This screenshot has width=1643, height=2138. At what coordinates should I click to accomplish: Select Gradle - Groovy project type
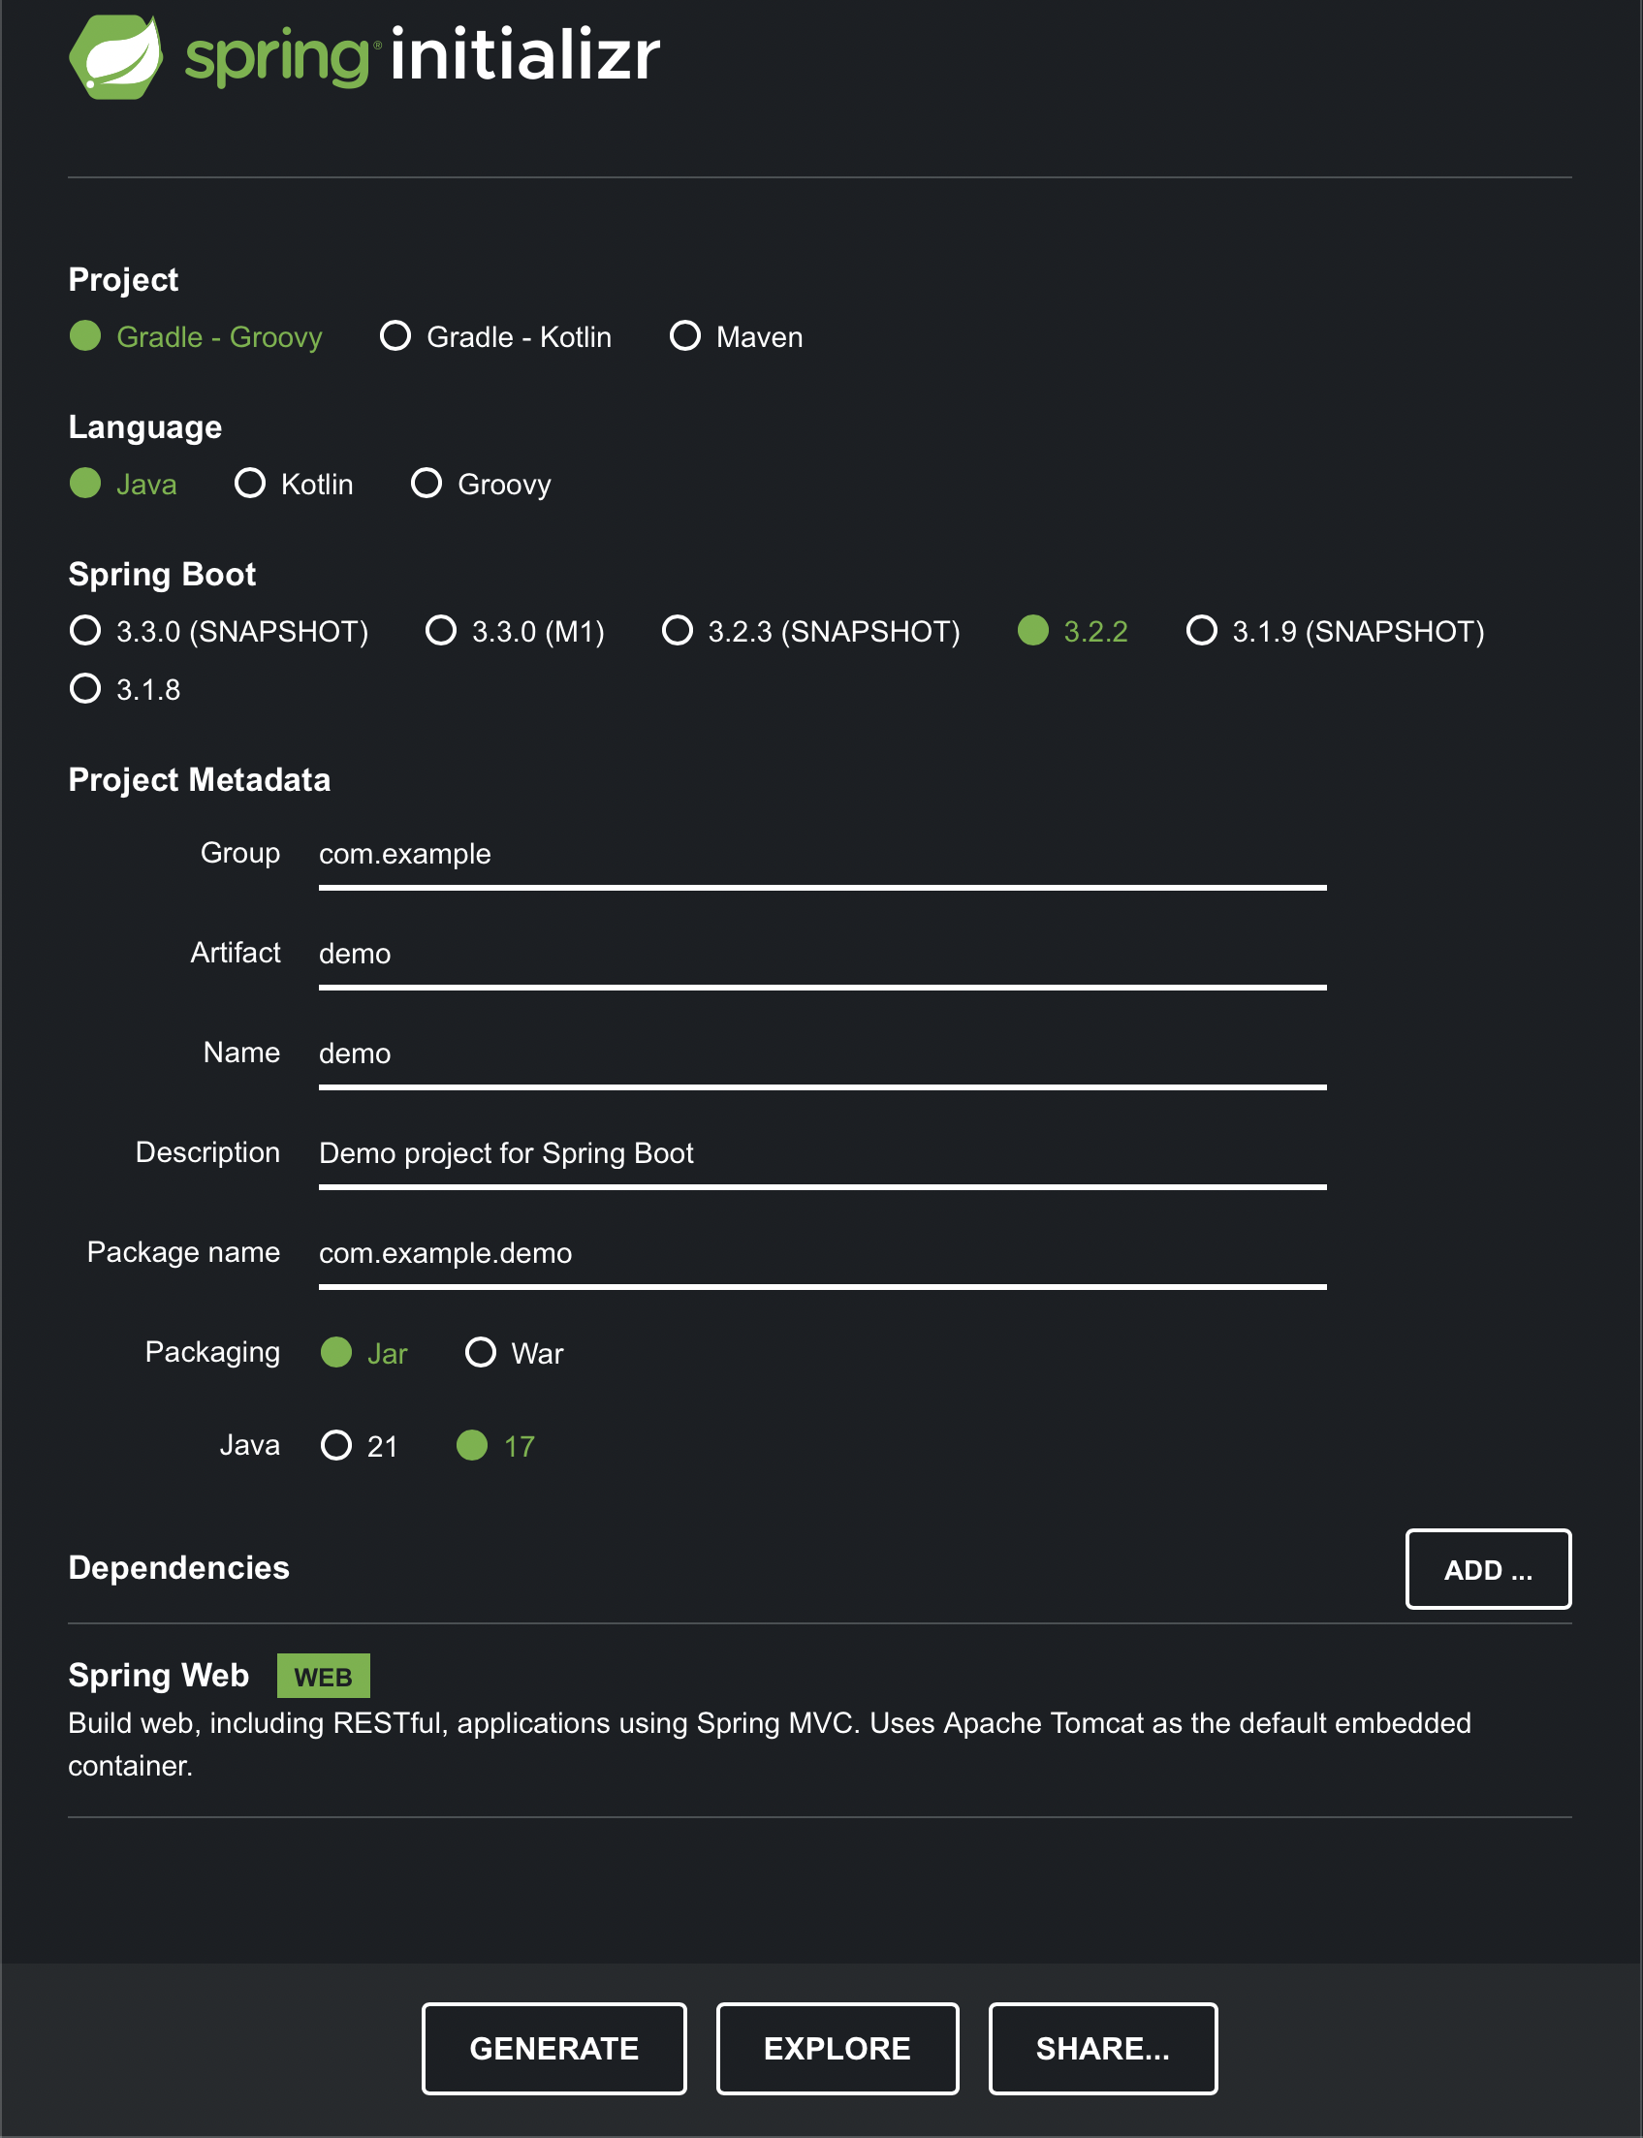point(196,336)
